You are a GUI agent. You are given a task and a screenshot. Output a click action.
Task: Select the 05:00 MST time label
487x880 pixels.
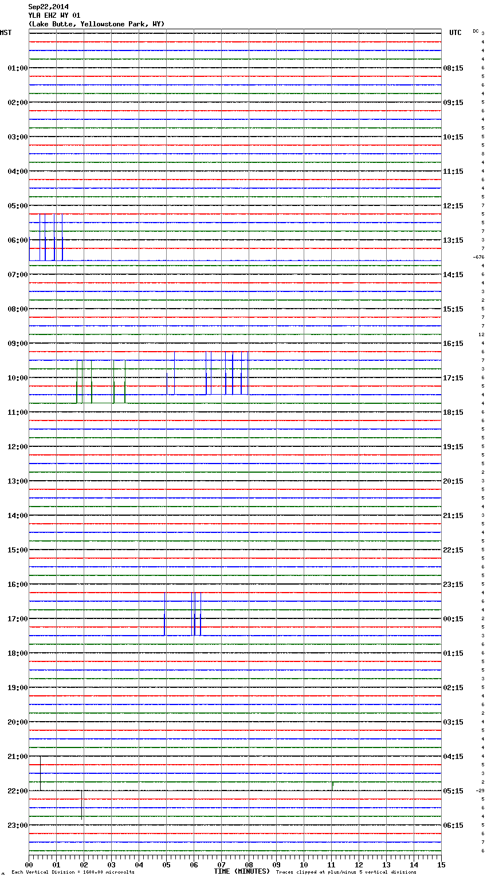pyautogui.click(x=18, y=206)
